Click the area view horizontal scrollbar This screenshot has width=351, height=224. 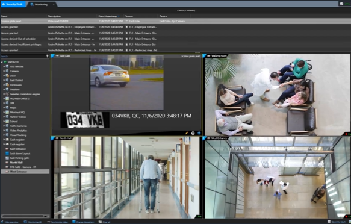(22, 216)
